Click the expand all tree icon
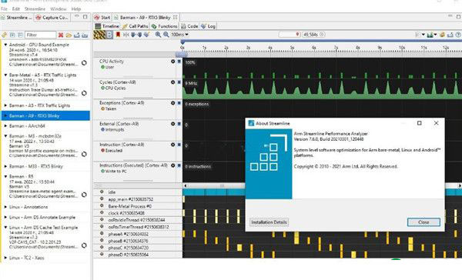 click(12, 35)
